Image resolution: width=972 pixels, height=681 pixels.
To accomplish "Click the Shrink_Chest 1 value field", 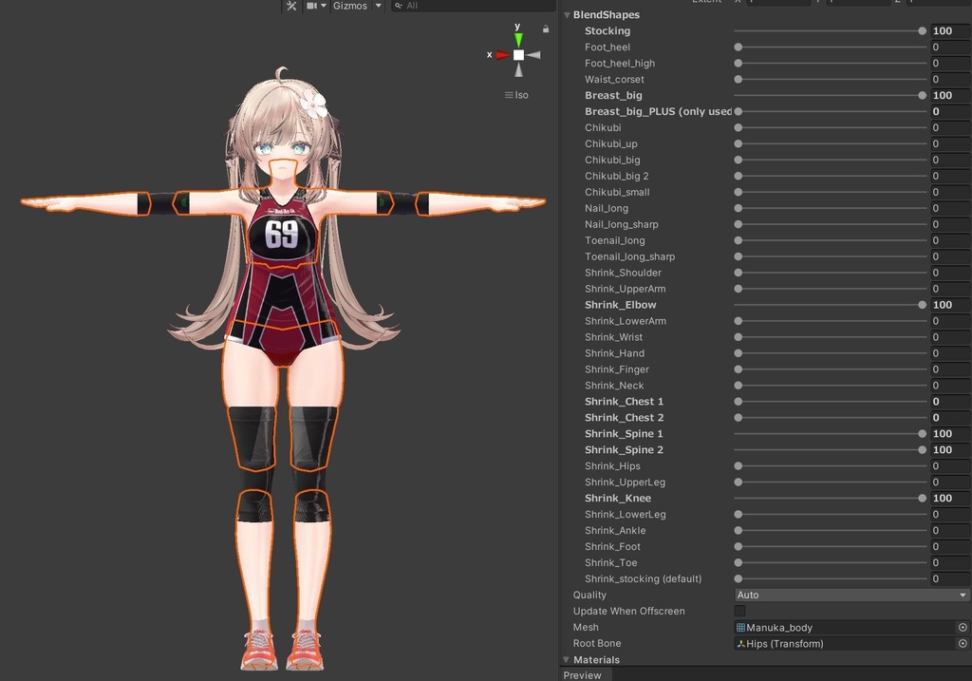I will tap(950, 402).
